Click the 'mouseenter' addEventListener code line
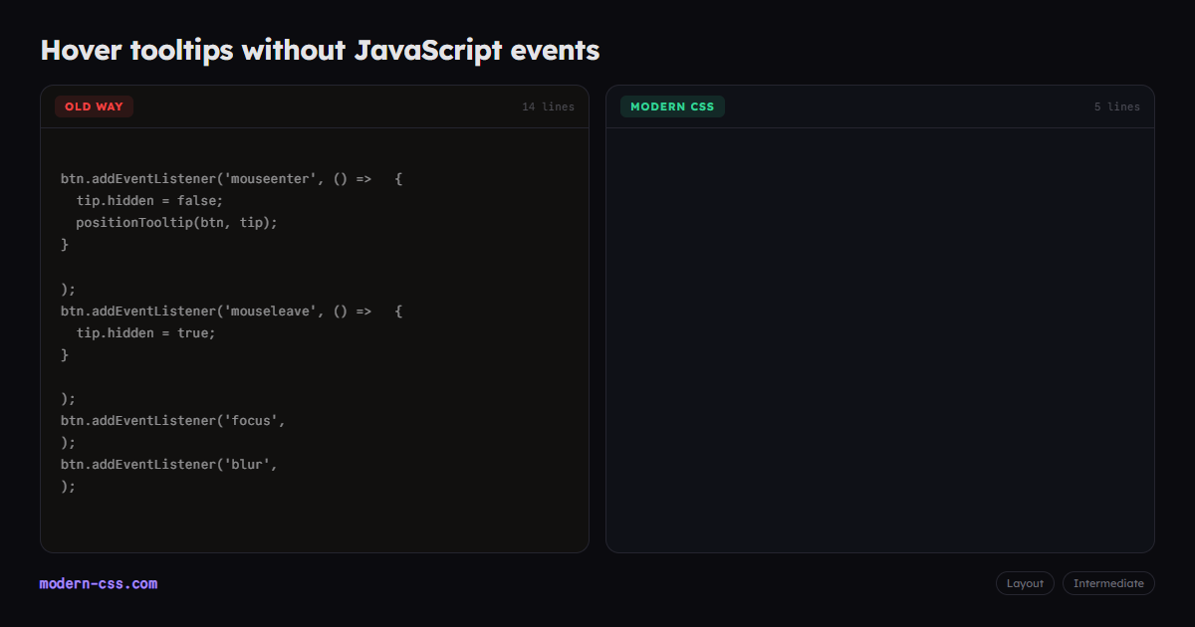 [231, 179]
